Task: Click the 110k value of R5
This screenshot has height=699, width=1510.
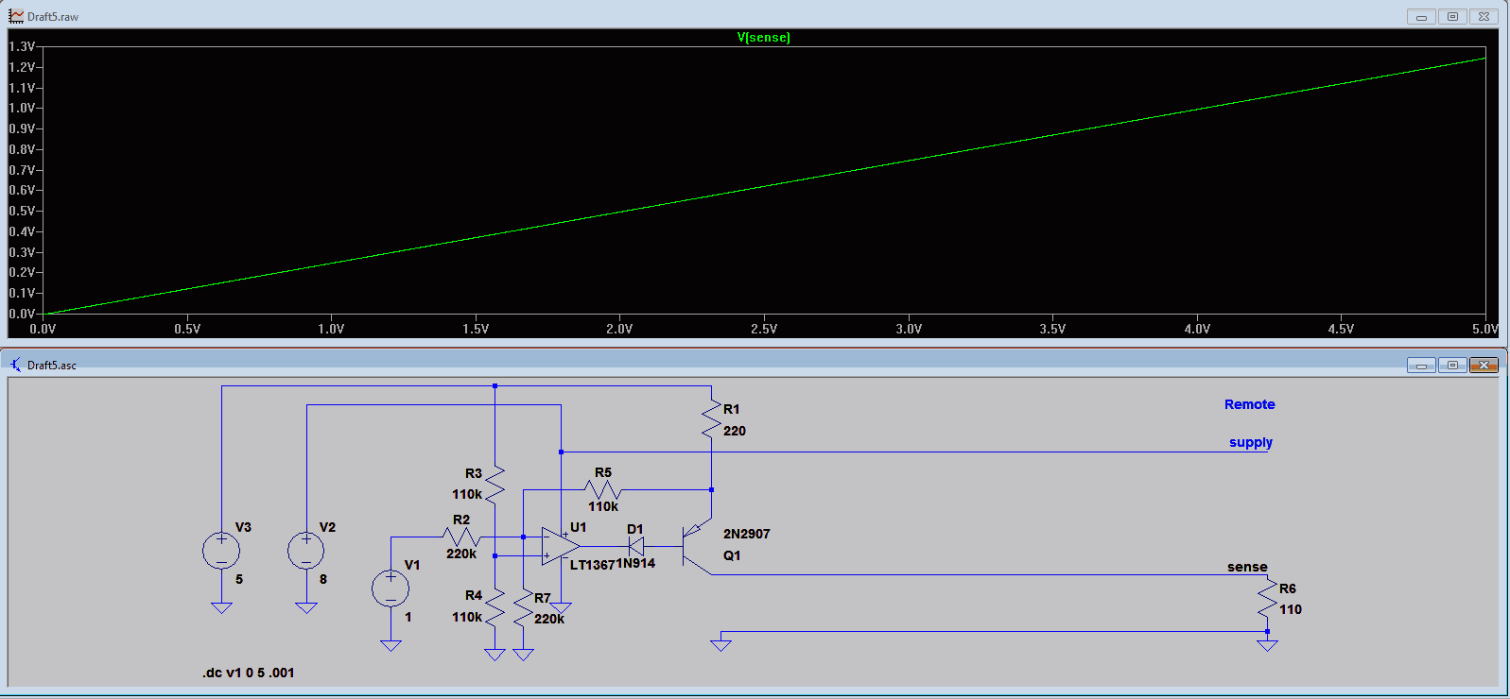Action: (603, 506)
